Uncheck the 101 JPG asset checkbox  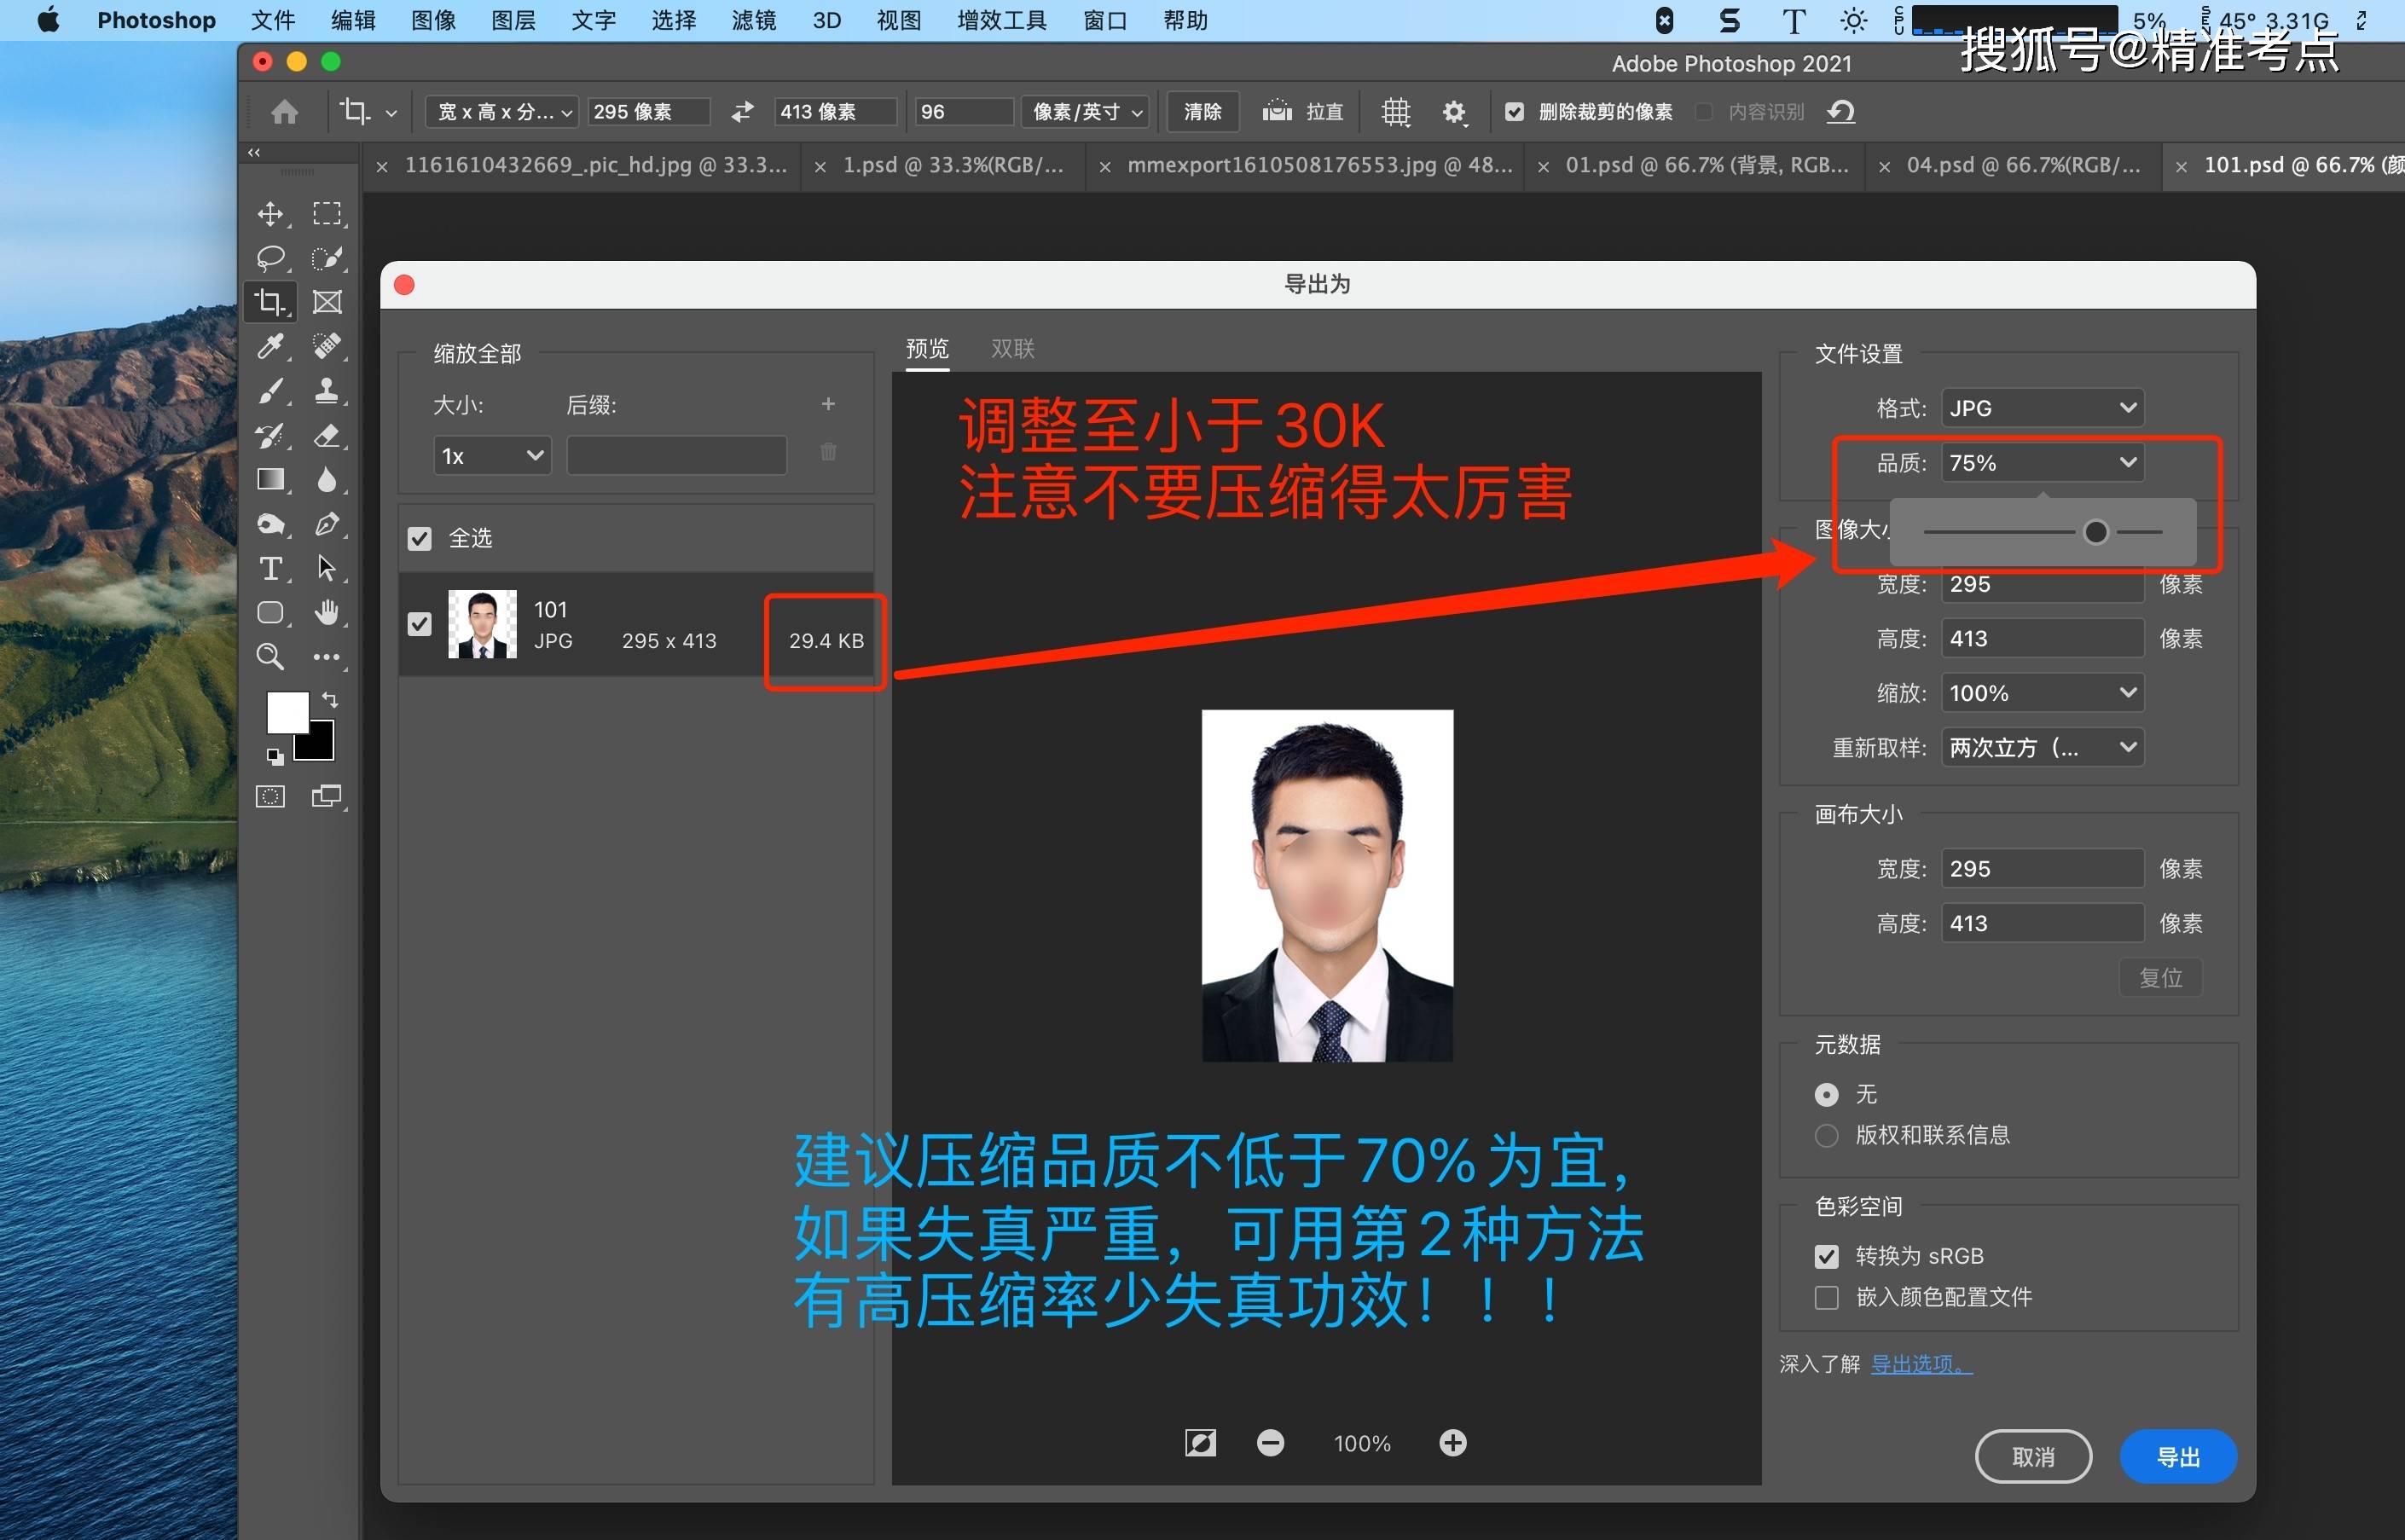[x=420, y=624]
